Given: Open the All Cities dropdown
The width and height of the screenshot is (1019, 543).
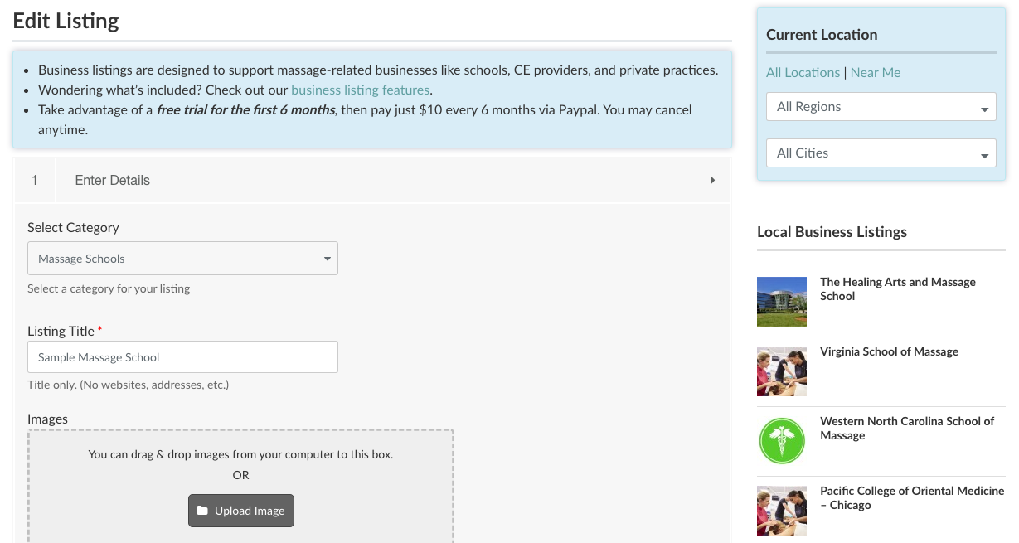Looking at the screenshot, I should 881,153.
